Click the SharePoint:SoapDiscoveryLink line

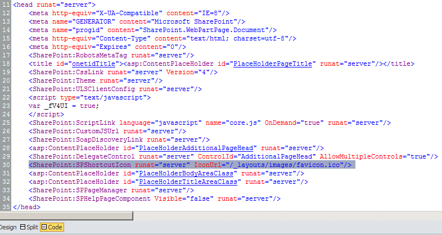(x=119, y=140)
